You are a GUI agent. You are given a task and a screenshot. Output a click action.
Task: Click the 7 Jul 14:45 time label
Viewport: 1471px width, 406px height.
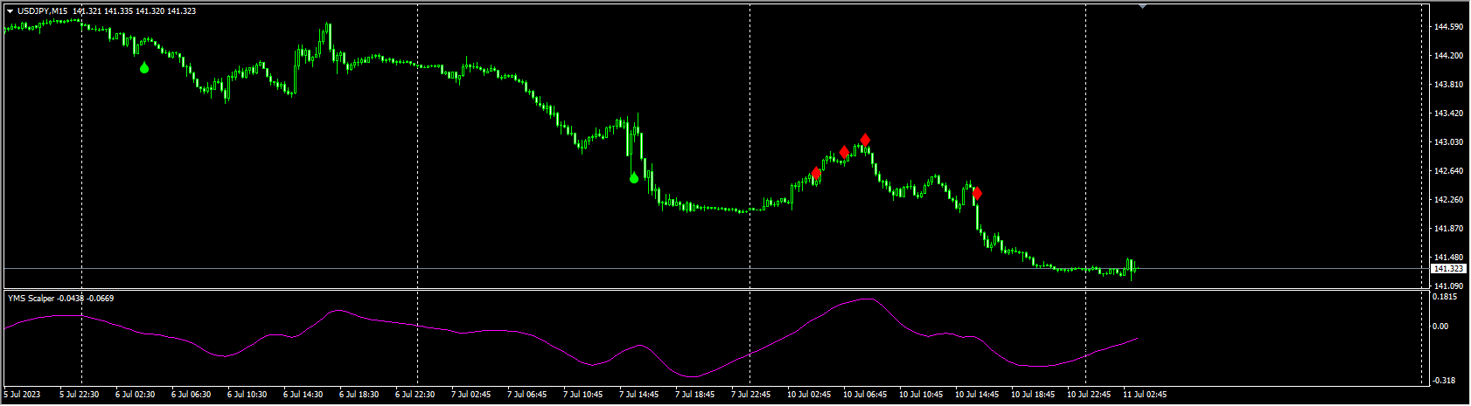pyautogui.click(x=638, y=395)
